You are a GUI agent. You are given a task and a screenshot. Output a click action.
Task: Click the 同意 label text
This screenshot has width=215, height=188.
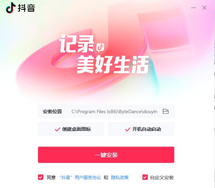coord(51,177)
